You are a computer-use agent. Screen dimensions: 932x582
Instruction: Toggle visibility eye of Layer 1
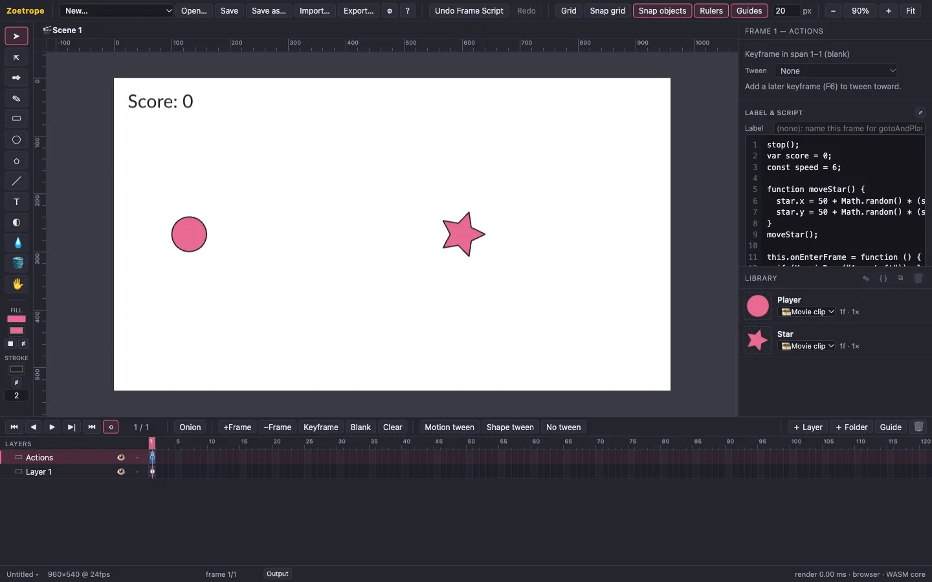(x=120, y=472)
